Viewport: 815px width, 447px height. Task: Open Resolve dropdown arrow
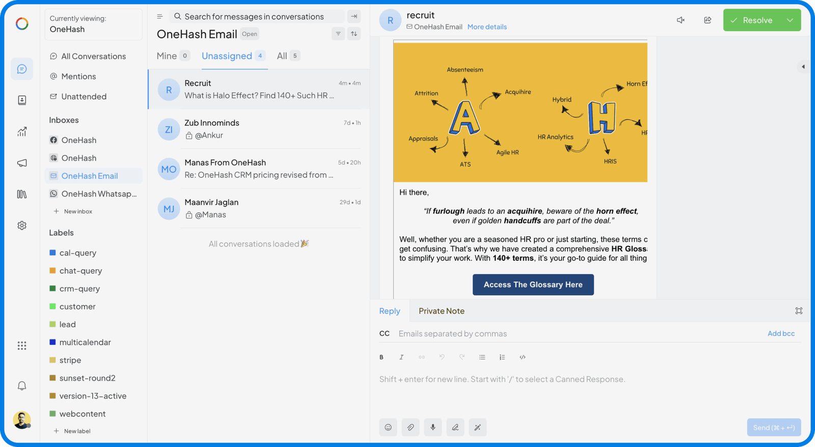pos(790,20)
